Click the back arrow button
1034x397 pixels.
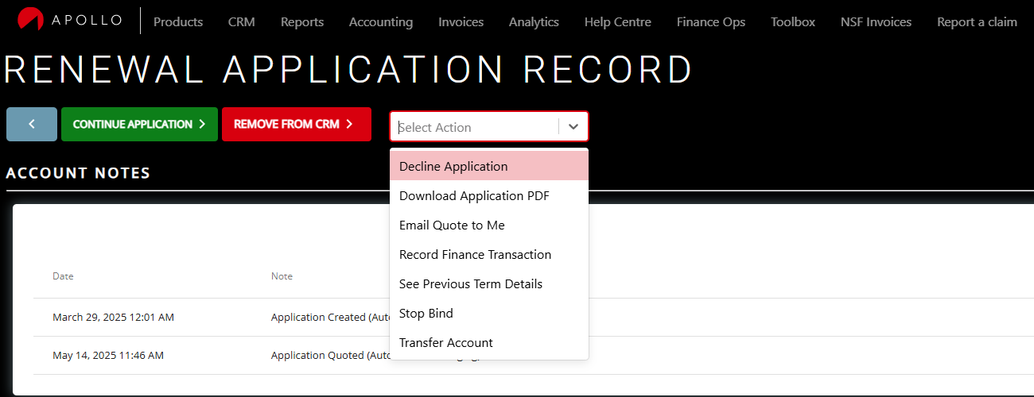32,125
